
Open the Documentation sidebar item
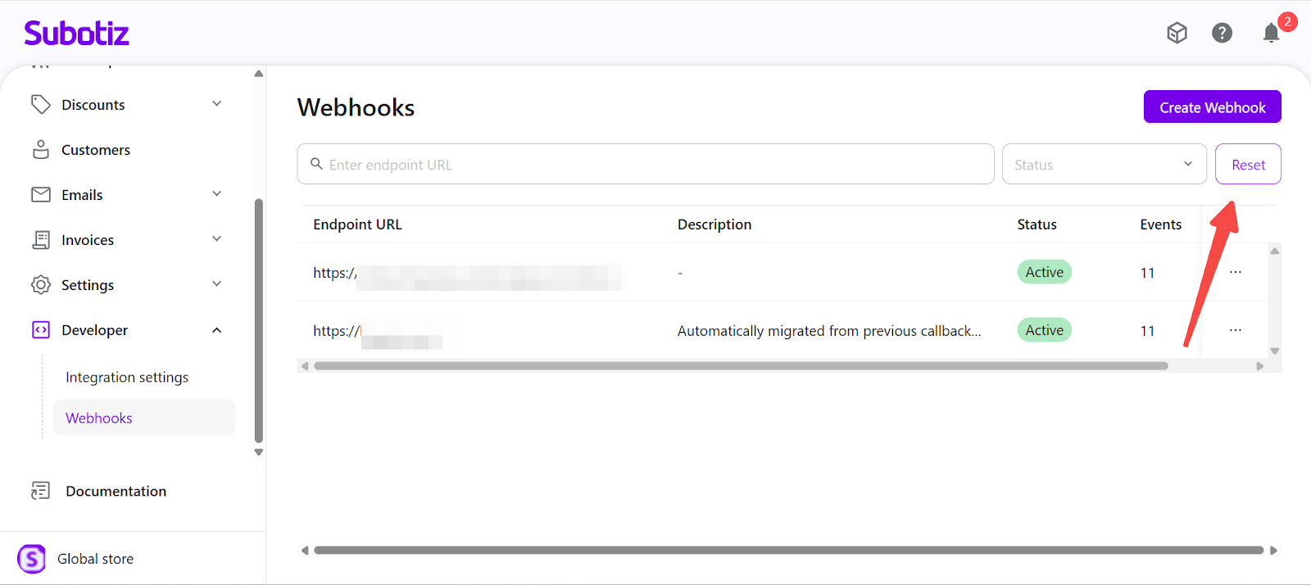pos(116,492)
